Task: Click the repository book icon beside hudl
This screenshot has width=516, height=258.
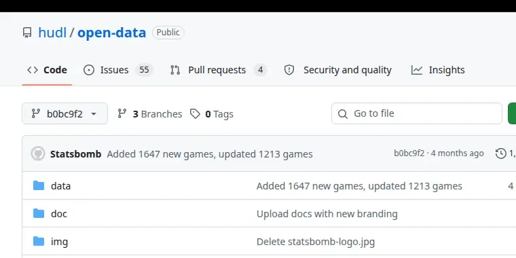Action: coord(27,33)
